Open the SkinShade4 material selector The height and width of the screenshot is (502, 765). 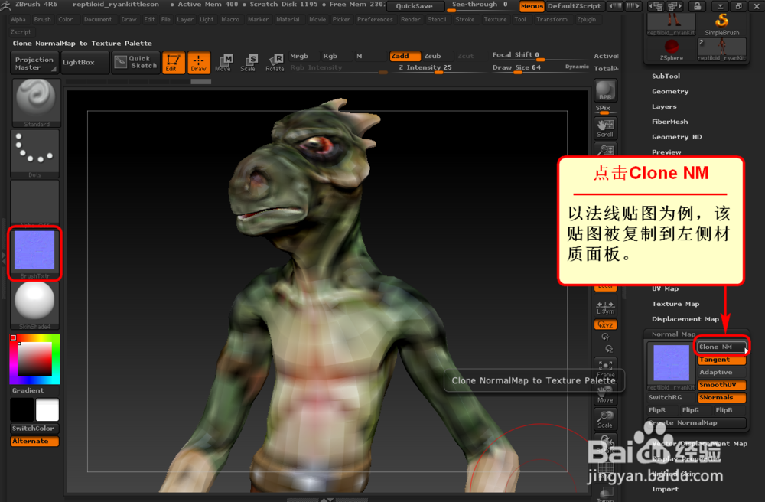pyautogui.click(x=35, y=305)
